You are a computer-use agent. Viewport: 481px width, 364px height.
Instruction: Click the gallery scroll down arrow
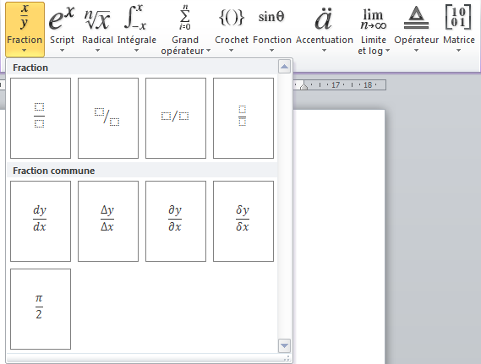[x=284, y=345]
